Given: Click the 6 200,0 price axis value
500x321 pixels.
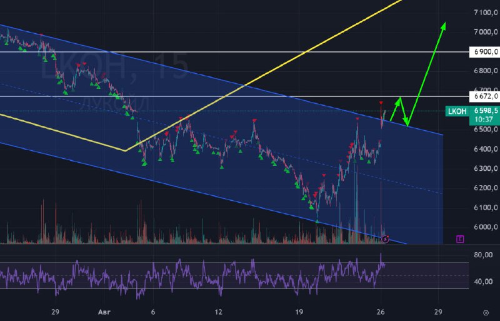Looking at the screenshot, I should click(x=486, y=188).
